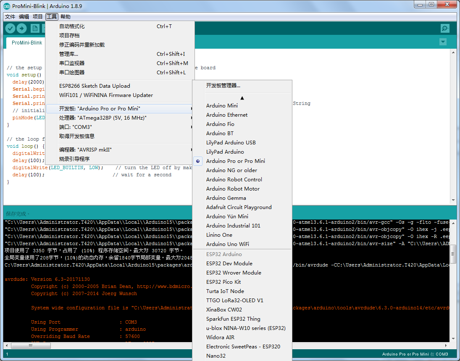Open 串口绘图器 serial plotter entry
The height and width of the screenshot is (361, 460).
120,73
